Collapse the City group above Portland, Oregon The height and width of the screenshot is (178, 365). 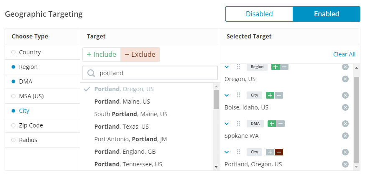(227, 152)
